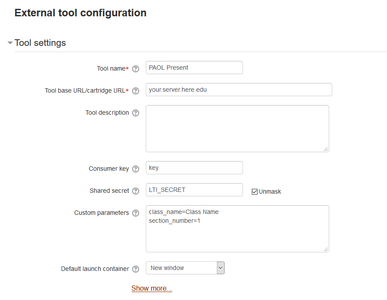Open help for Tool base URL/cartridge URL
This screenshot has height=300, width=387.
pos(136,91)
